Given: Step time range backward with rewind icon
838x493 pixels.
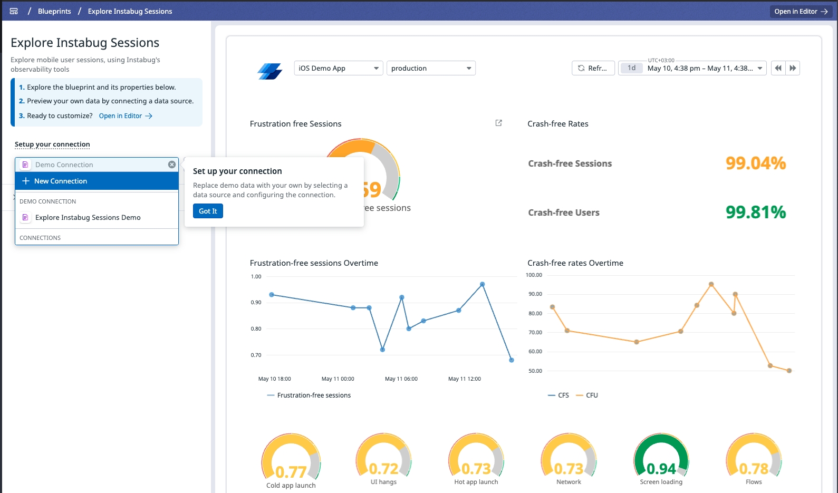Looking at the screenshot, I should coord(778,68).
